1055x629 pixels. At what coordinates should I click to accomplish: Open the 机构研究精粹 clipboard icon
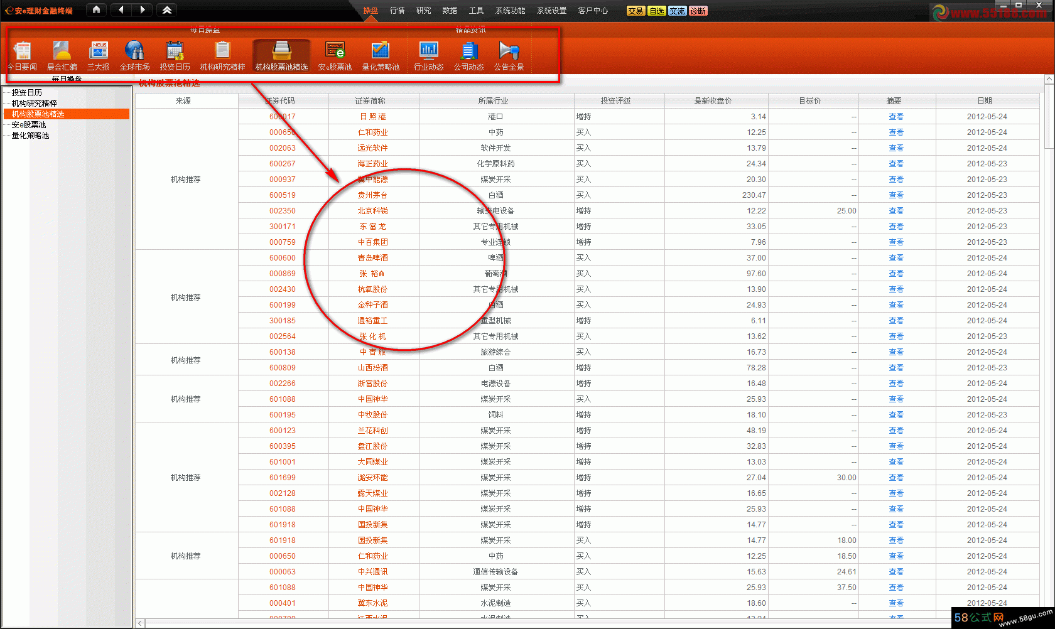tap(222, 55)
